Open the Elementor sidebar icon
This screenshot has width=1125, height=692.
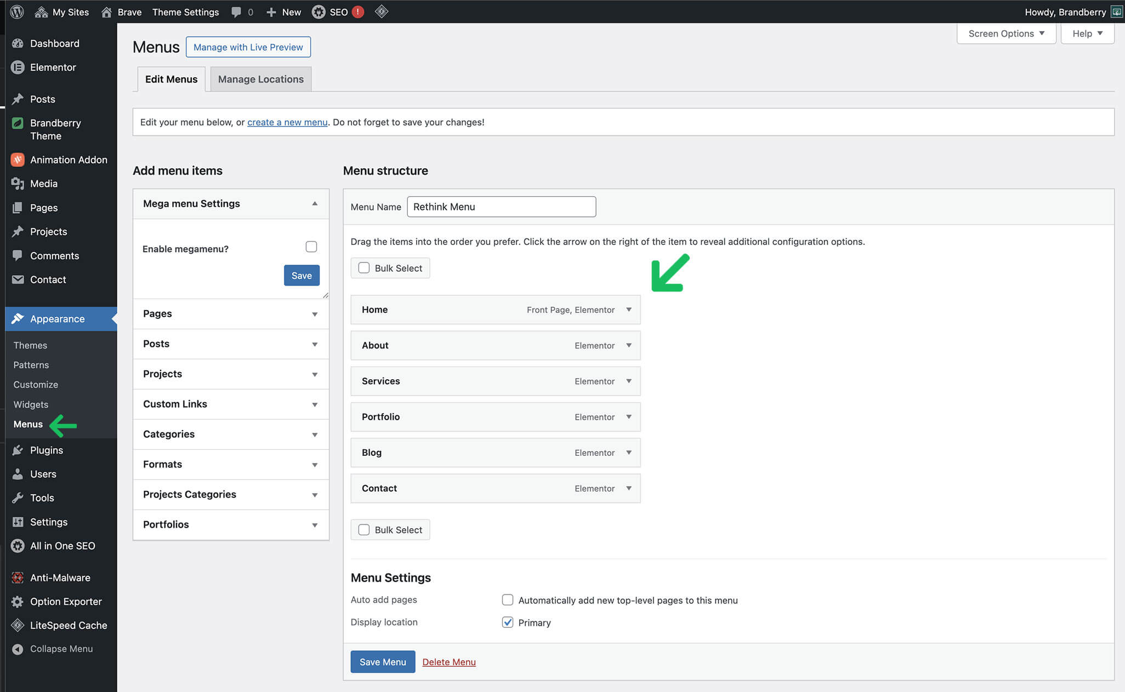tap(18, 67)
